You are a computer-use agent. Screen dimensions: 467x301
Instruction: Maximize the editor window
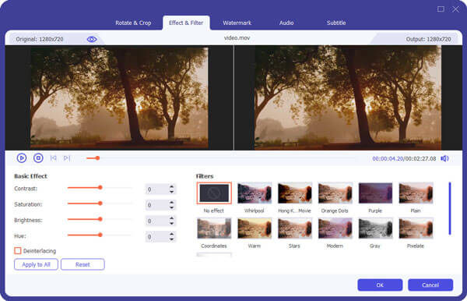441,9
